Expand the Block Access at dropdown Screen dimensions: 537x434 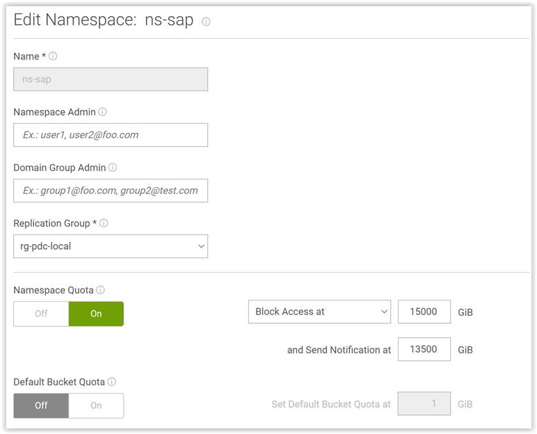(x=319, y=312)
